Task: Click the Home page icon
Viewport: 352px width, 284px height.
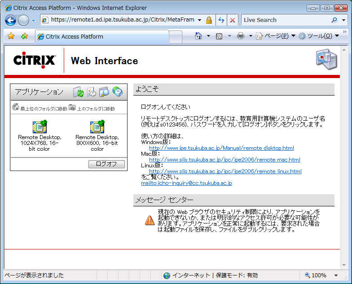Action: pyautogui.click(x=198, y=36)
